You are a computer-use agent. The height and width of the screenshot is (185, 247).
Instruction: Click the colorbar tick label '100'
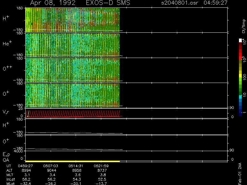[245, 77]
